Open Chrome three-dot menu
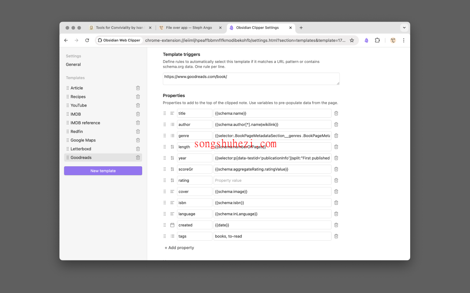This screenshot has width=470, height=293. 404,40
